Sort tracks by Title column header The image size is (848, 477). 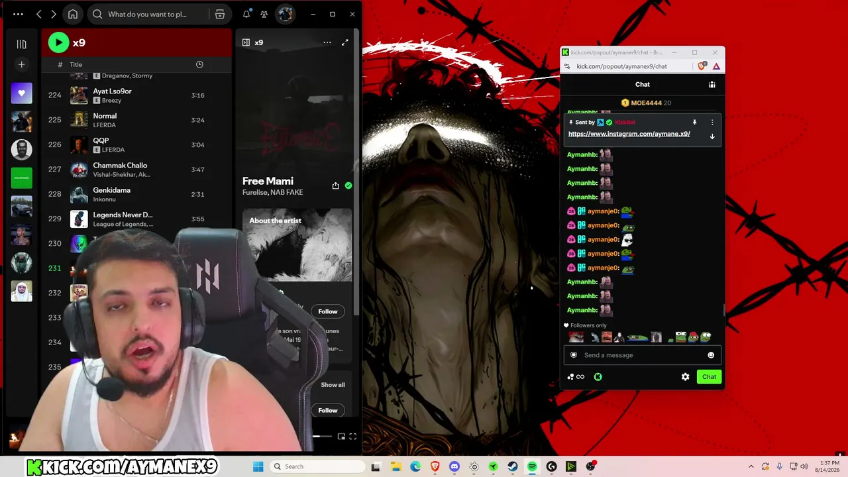pyautogui.click(x=76, y=64)
